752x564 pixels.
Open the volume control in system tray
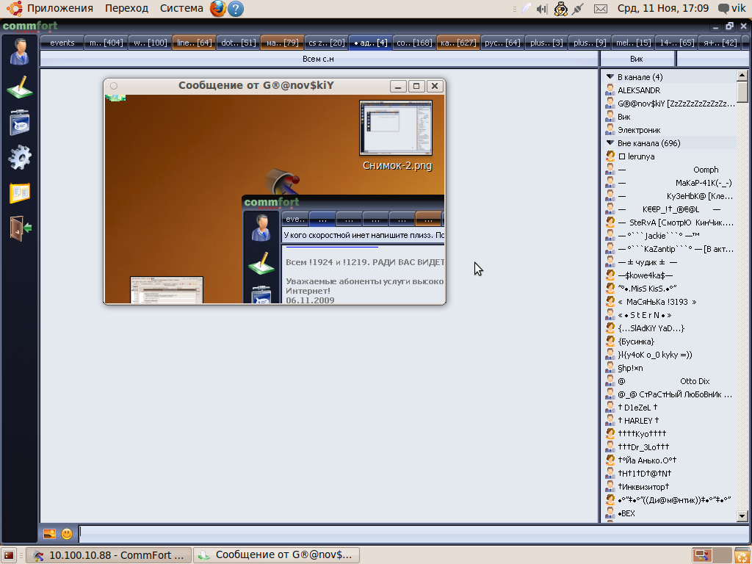tap(542, 9)
